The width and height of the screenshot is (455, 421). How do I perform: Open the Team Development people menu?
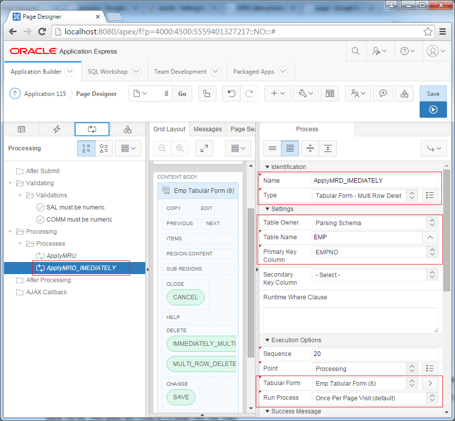[358, 93]
